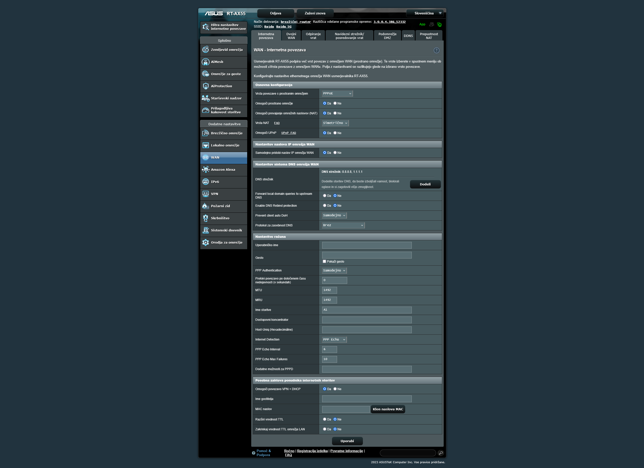The height and width of the screenshot is (468, 644).
Task: Open the Slovenščina language dropdown
Action: point(425,13)
